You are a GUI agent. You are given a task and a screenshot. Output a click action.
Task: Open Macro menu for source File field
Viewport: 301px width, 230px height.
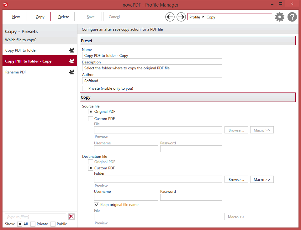point(262,130)
